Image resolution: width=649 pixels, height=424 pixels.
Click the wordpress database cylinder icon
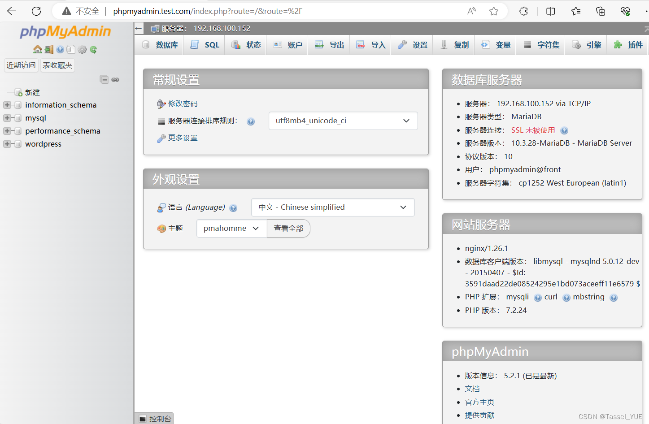tap(18, 144)
